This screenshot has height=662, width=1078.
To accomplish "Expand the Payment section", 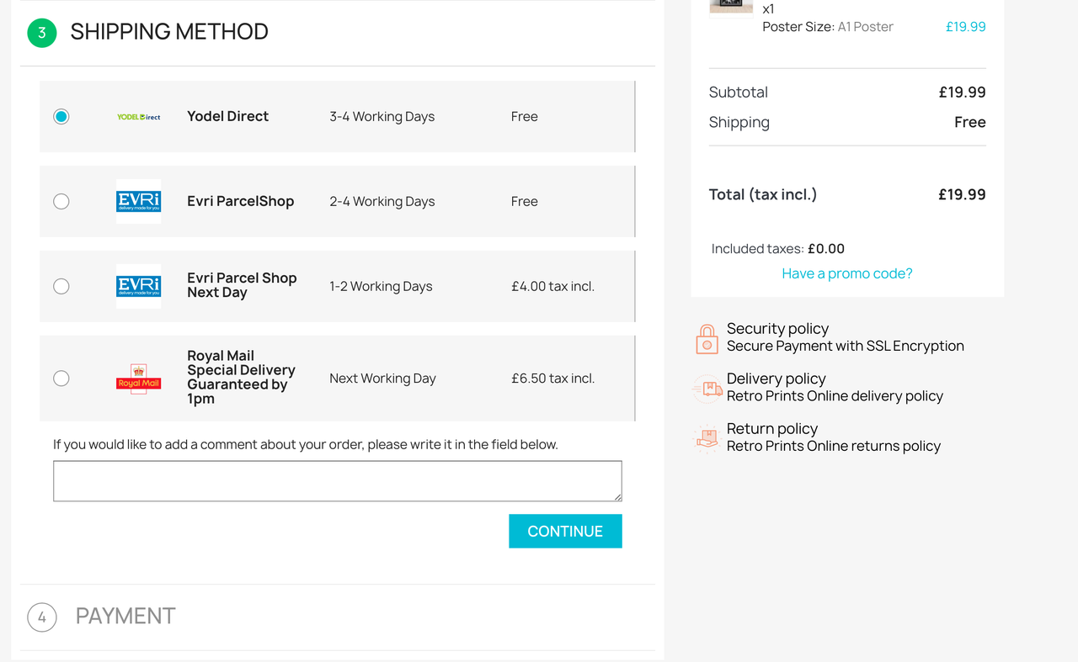I will pos(125,616).
